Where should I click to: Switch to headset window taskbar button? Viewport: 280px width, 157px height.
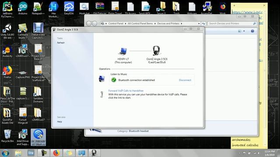tap(94, 153)
